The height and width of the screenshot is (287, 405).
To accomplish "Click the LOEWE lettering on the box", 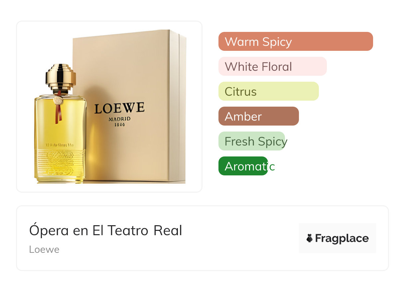I will pyautogui.click(x=119, y=108).
